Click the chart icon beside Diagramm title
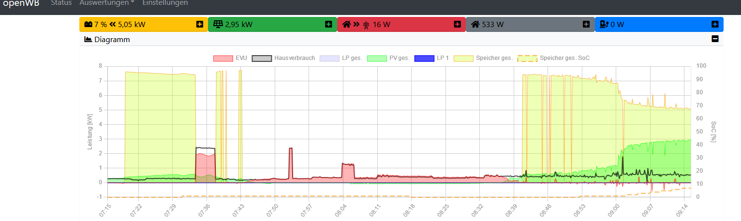This screenshot has width=741, height=221. pyautogui.click(x=88, y=39)
